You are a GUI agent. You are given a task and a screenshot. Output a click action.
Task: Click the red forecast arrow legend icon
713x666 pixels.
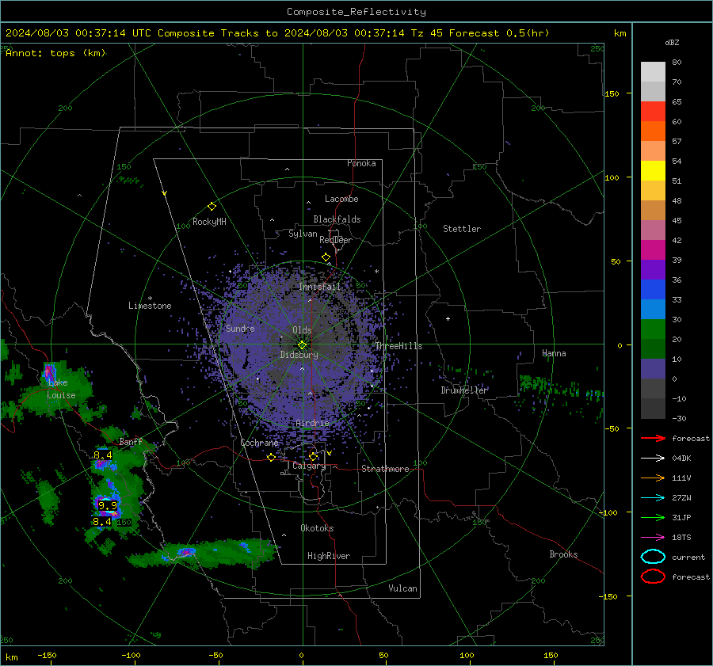coord(653,438)
